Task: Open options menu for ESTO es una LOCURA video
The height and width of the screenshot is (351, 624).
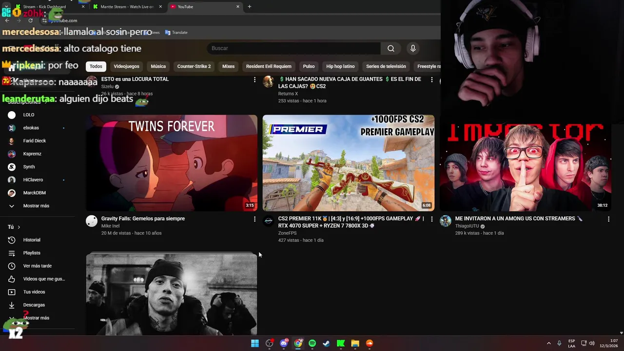Action: [x=254, y=79]
